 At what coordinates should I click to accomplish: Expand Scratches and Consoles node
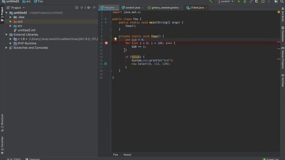tap(6, 48)
